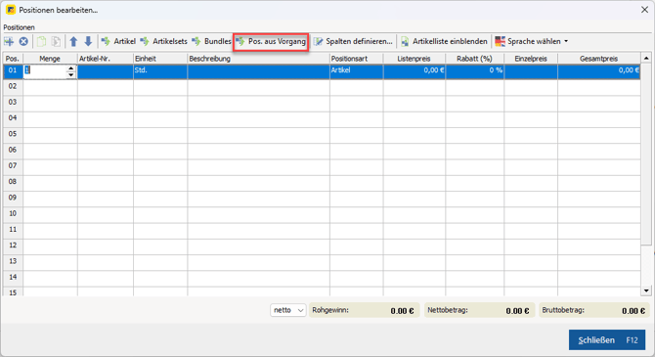Click the Positionsart column header
This screenshot has width=655, height=357.
tap(356, 59)
